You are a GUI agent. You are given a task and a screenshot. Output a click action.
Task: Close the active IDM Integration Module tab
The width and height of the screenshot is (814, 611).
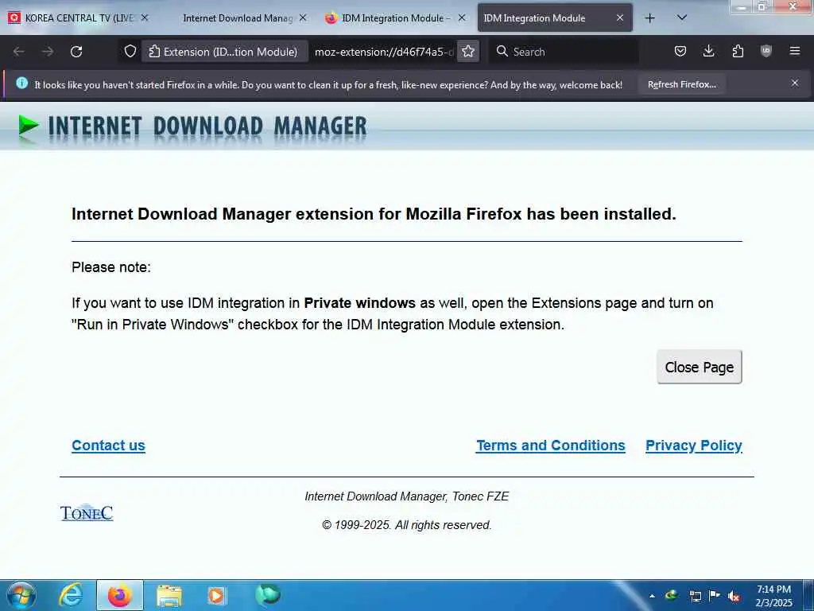tap(620, 18)
